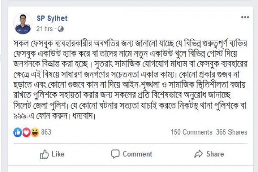
Task: Open the 21 hrs timestamp link
Action: point(45,29)
